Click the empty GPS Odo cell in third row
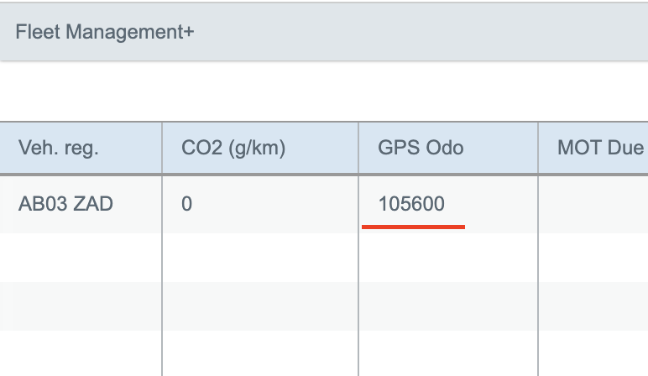This screenshot has height=376, width=648. [448, 305]
